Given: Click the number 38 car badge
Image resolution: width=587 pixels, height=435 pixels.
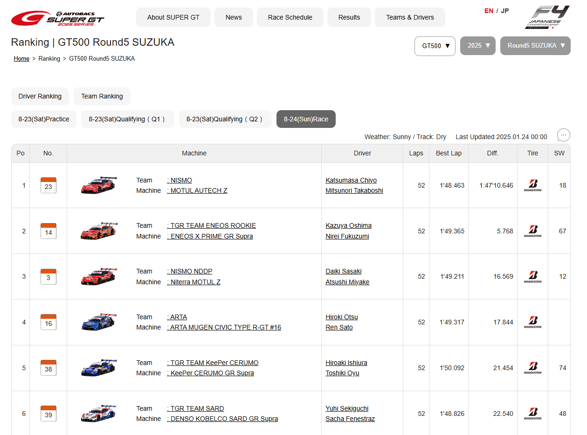Looking at the screenshot, I should coord(48,368).
